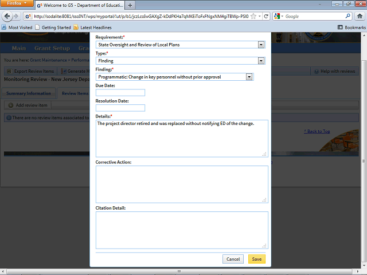Click the site icon beside the URL

coord(28,17)
